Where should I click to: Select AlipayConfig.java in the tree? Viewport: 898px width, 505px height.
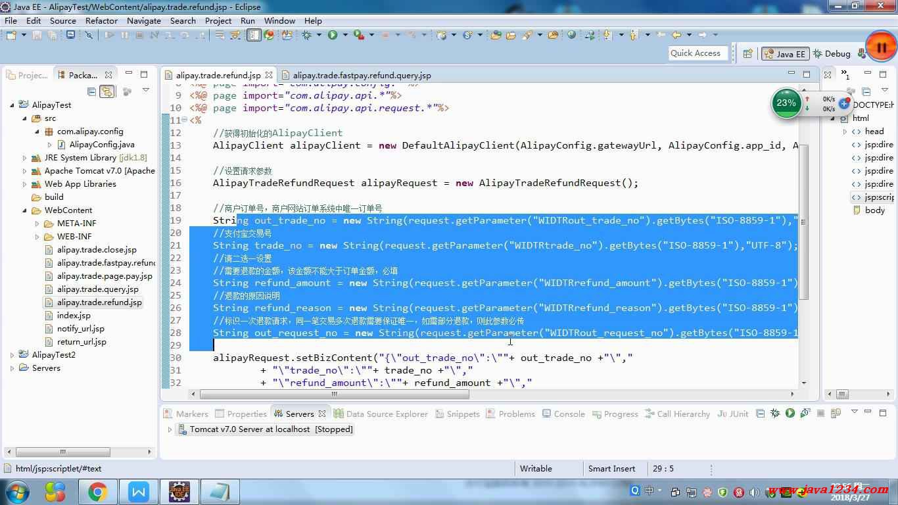pyautogui.click(x=102, y=144)
